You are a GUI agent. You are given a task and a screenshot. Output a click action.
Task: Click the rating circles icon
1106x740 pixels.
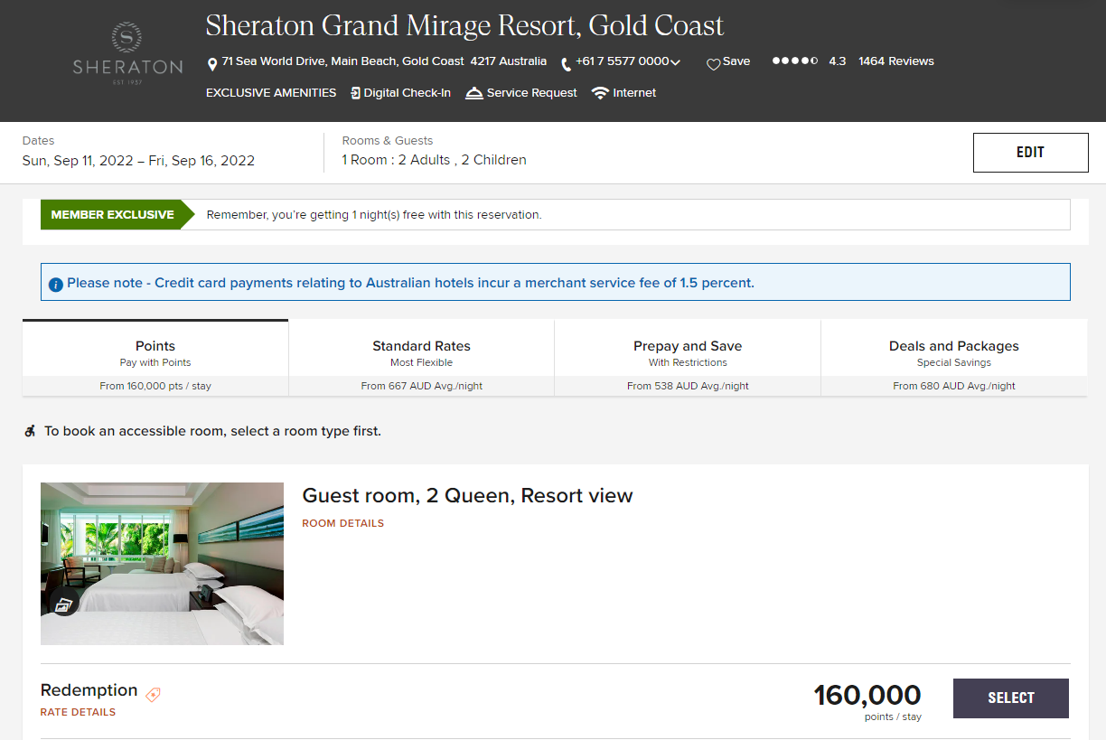(795, 61)
